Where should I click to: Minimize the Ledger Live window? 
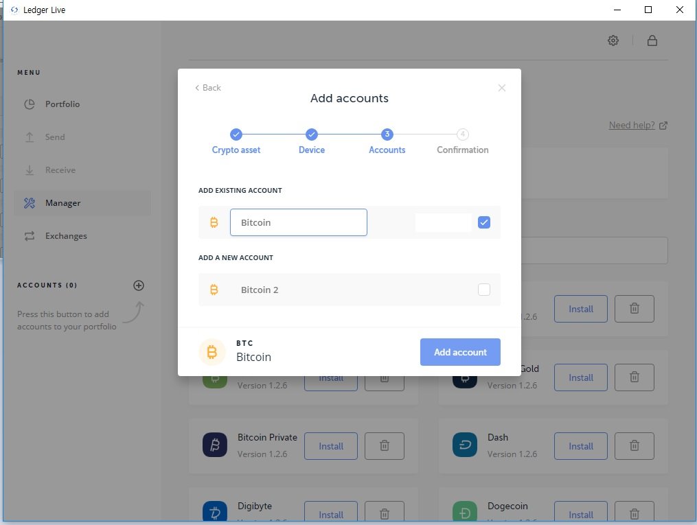click(617, 10)
